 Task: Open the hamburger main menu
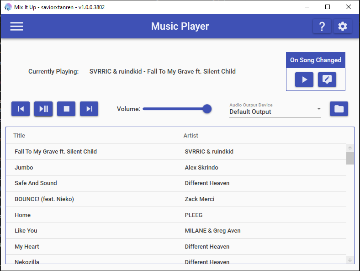point(16,26)
